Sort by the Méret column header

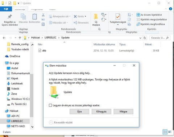click(148, 44)
